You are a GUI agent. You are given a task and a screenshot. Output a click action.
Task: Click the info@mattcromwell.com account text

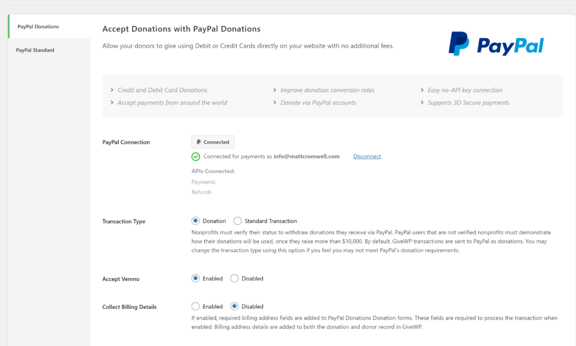click(307, 156)
